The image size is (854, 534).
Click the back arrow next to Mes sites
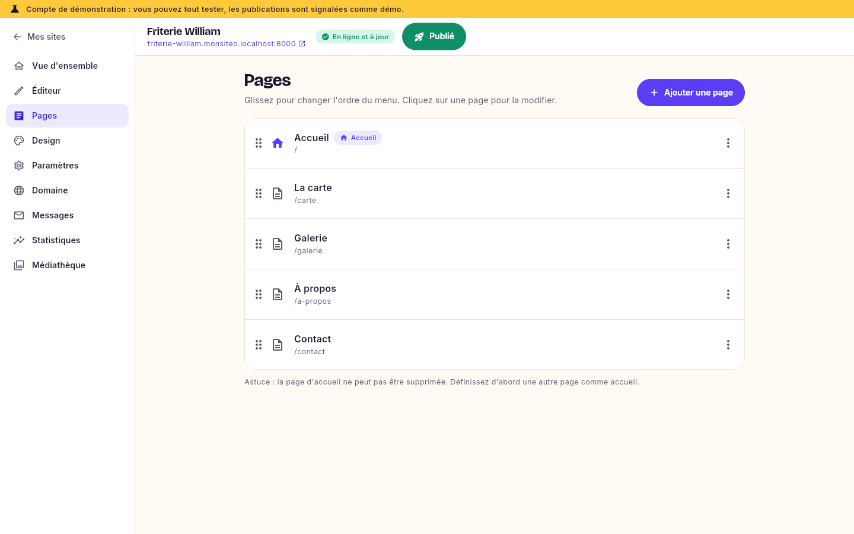pos(17,37)
